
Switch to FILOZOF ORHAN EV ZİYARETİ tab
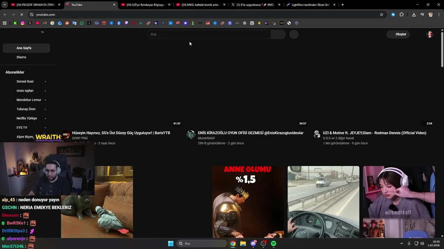35,5
